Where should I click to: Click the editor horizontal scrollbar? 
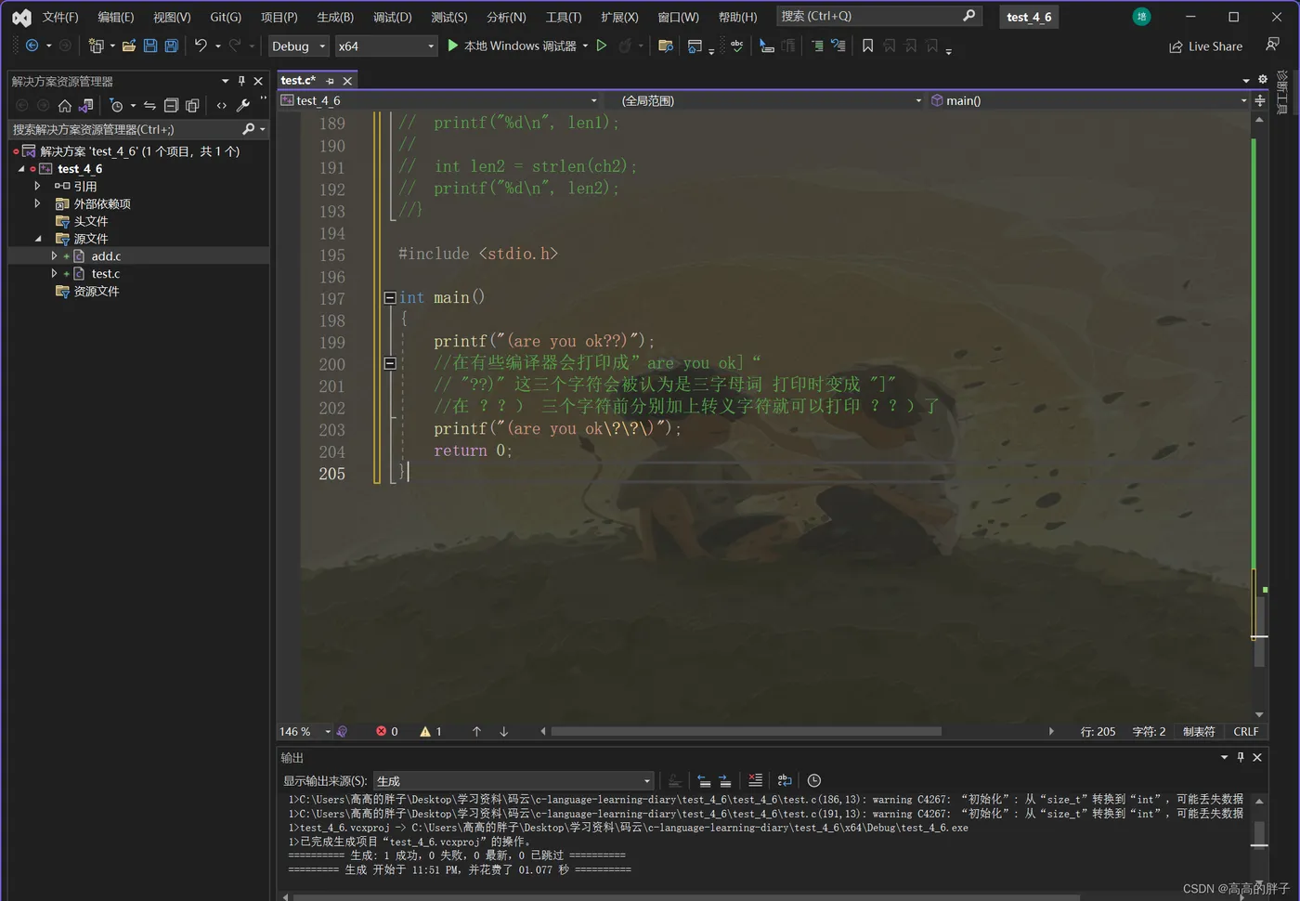point(747,732)
